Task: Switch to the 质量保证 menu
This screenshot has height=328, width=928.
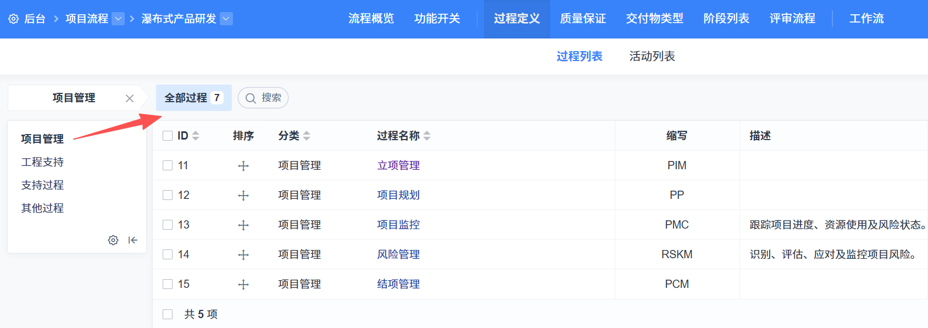Action: [x=582, y=19]
